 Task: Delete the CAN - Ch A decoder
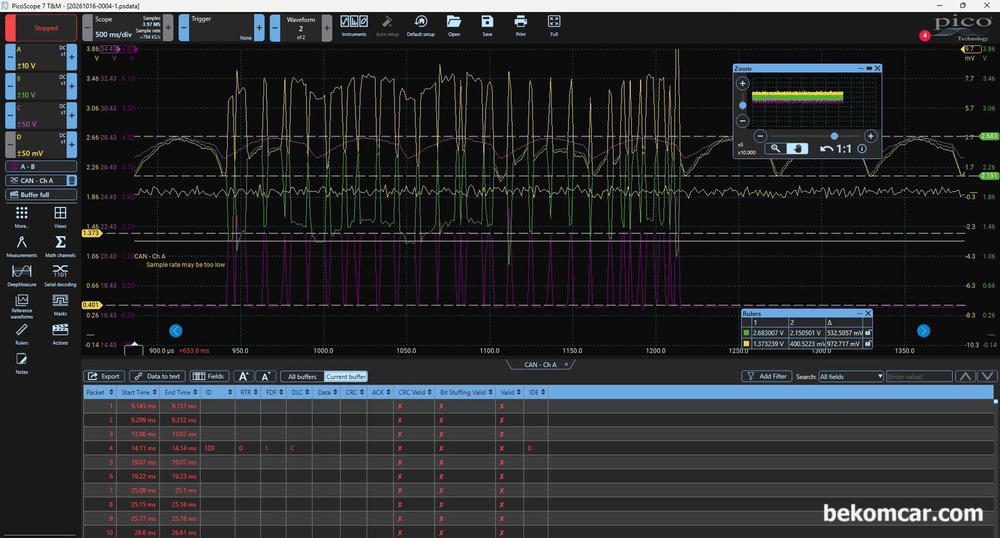pyautogui.click(x=72, y=180)
